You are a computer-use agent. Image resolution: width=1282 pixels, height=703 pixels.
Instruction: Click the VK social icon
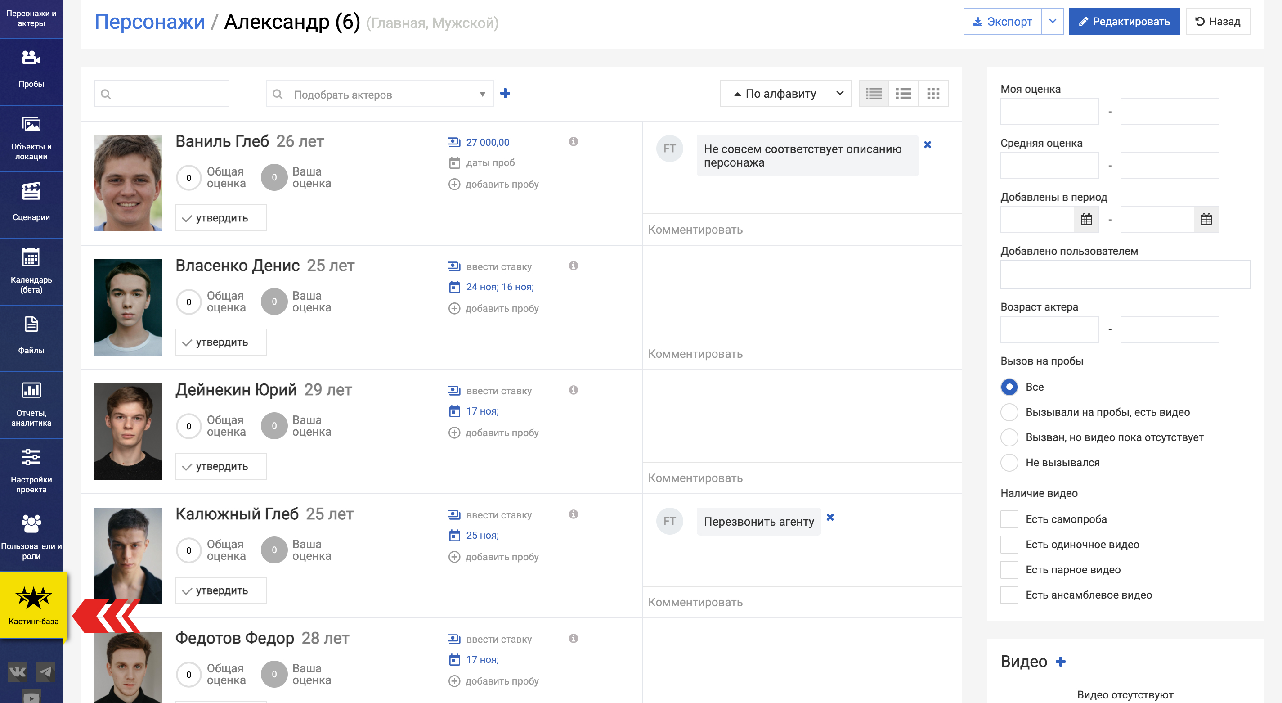pyautogui.click(x=18, y=672)
